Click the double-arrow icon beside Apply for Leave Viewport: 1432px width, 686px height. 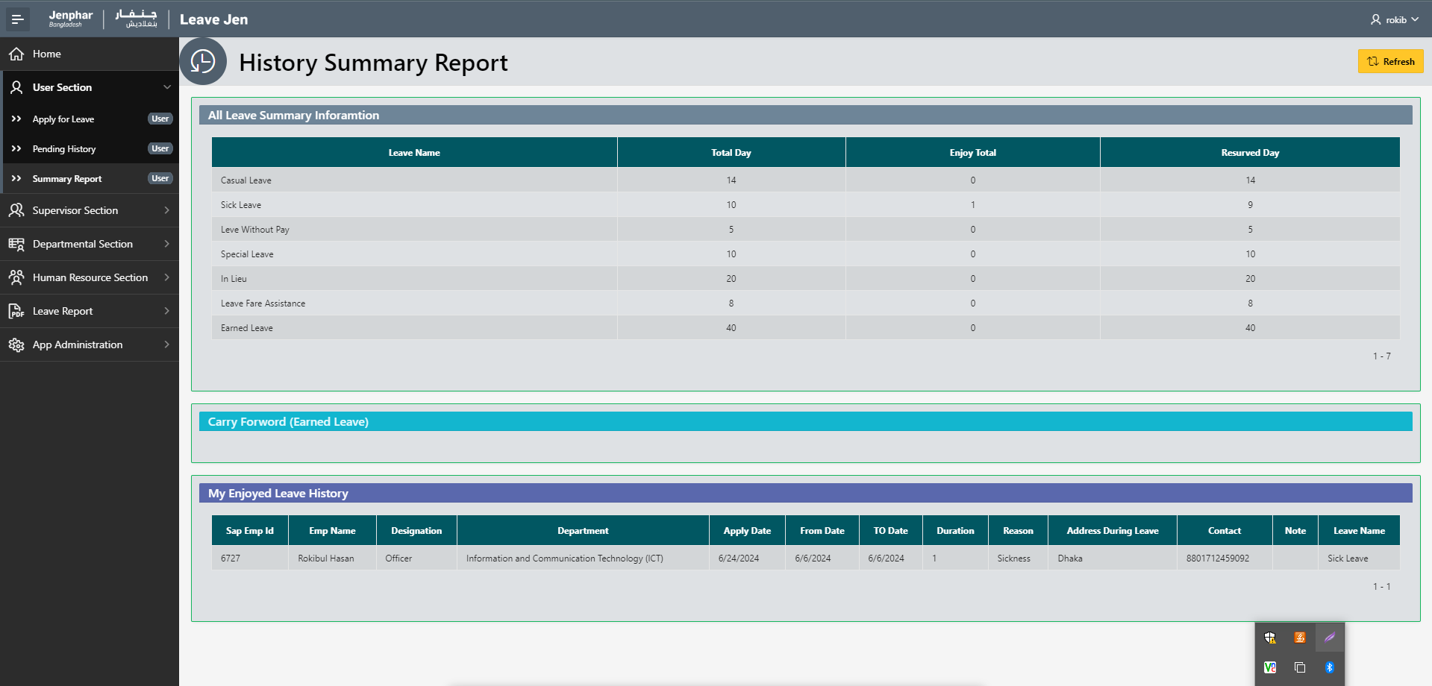click(16, 119)
